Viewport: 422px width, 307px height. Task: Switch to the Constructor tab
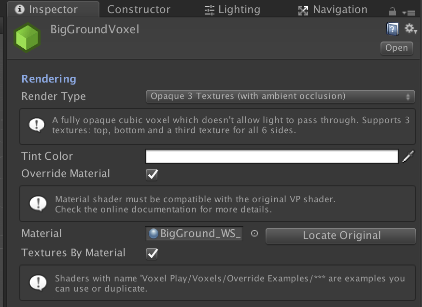(139, 9)
